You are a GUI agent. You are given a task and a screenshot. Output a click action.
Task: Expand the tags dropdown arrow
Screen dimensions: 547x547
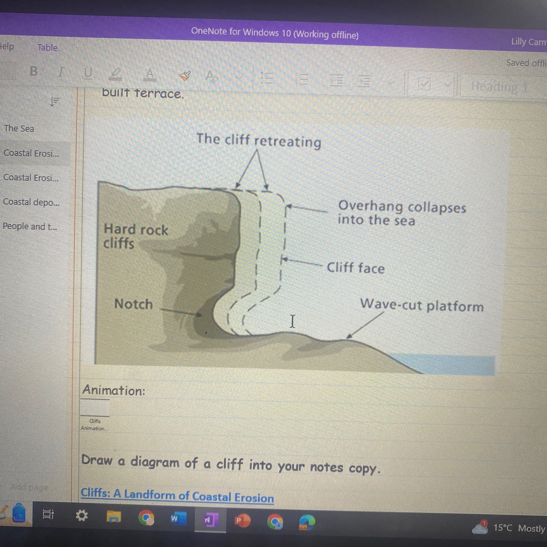[448, 85]
